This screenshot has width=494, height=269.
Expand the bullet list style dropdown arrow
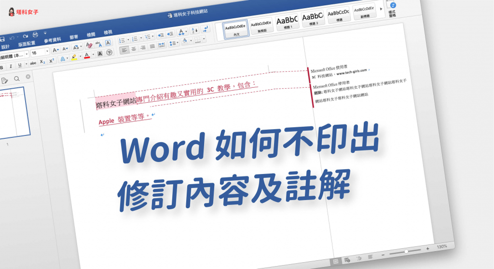pos(128,40)
